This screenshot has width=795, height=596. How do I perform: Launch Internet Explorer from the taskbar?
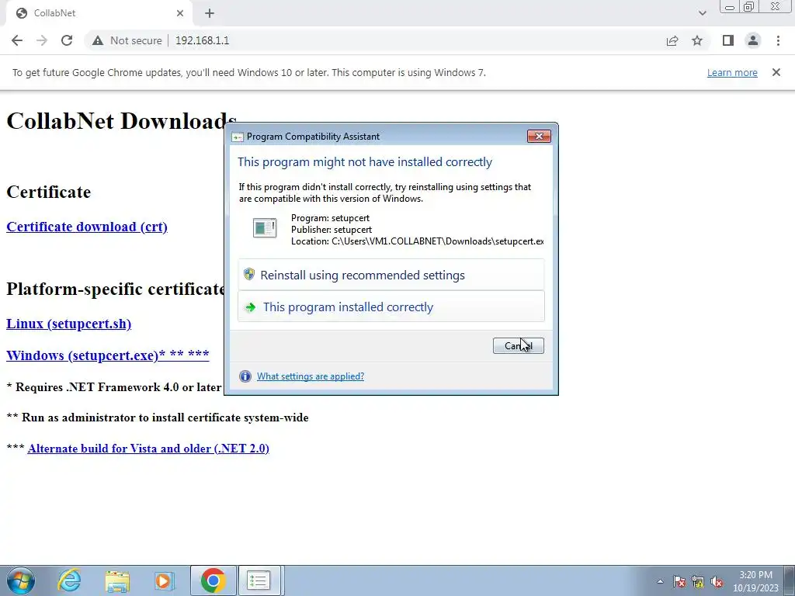(x=69, y=580)
